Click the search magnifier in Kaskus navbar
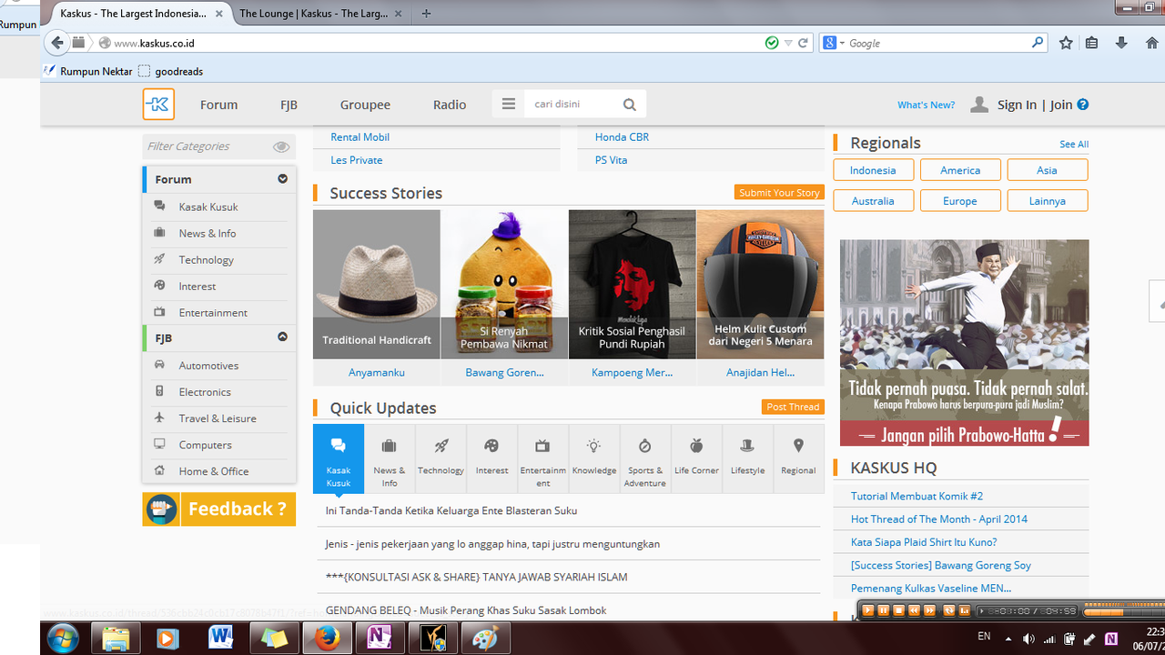 (x=629, y=105)
